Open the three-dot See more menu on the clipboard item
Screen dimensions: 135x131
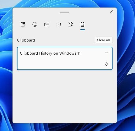tap(106, 53)
